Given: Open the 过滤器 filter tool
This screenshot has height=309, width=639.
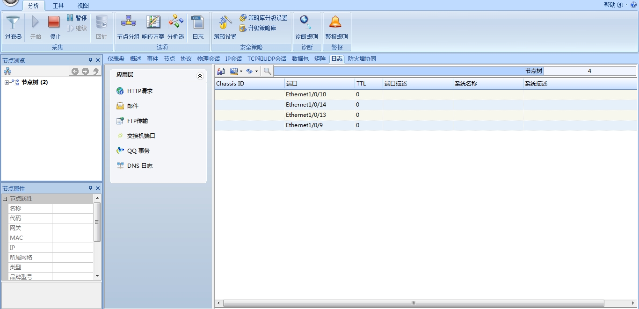Looking at the screenshot, I should pyautogui.click(x=13, y=27).
